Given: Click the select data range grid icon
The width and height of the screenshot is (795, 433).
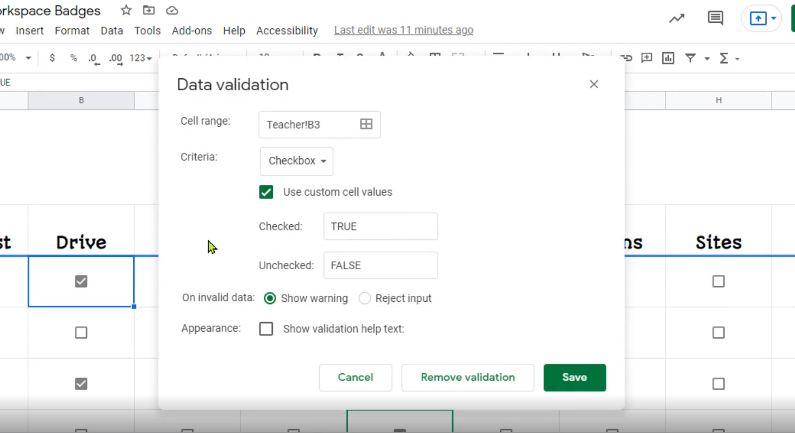Looking at the screenshot, I should coord(366,124).
